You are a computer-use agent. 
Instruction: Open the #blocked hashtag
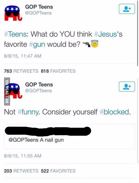pyautogui.click(x=114, y=112)
